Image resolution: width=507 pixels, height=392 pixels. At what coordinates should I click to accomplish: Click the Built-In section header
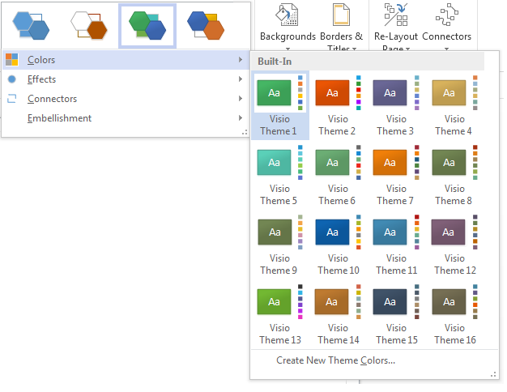pos(368,61)
